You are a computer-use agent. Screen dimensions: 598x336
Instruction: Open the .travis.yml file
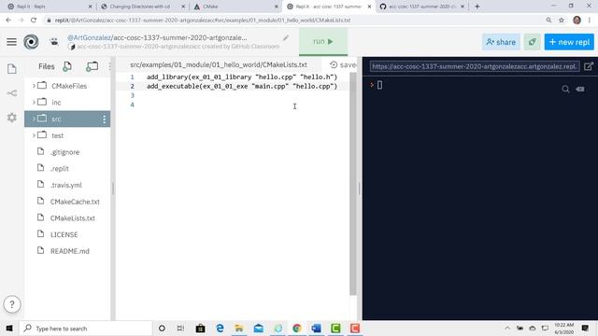pyautogui.click(x=66, y=185)
